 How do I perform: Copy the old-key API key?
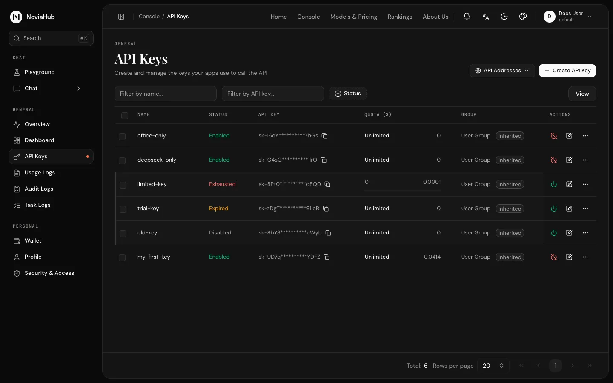(328, 233)
